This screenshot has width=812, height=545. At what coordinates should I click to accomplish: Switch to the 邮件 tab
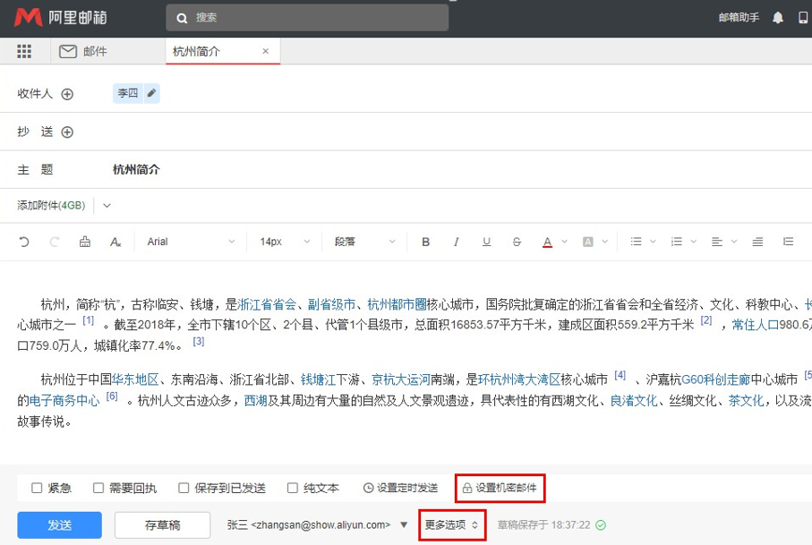[x=83, y=52]
